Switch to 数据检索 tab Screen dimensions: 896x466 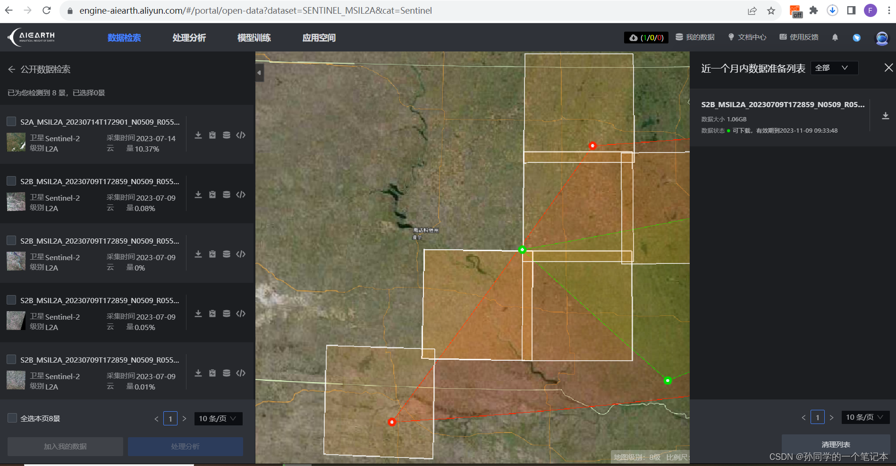pyautogui.click(x=124, y=38)
